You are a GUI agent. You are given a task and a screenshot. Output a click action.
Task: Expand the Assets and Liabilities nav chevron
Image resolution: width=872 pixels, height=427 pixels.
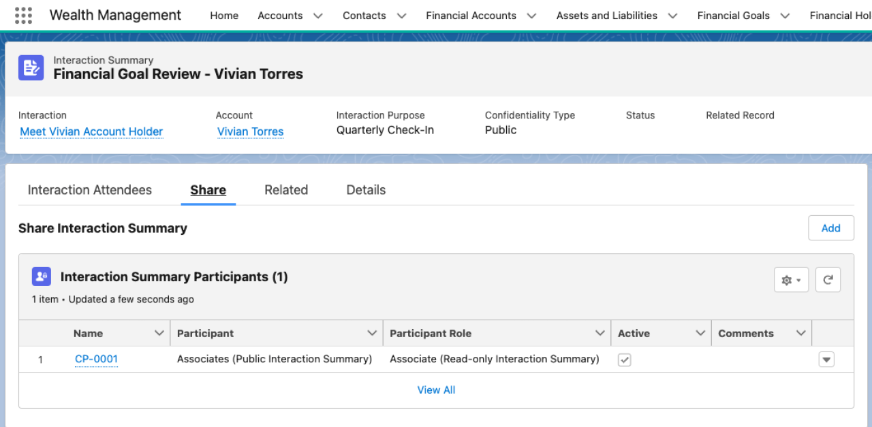pyautogui.click(x=672, y=16)
